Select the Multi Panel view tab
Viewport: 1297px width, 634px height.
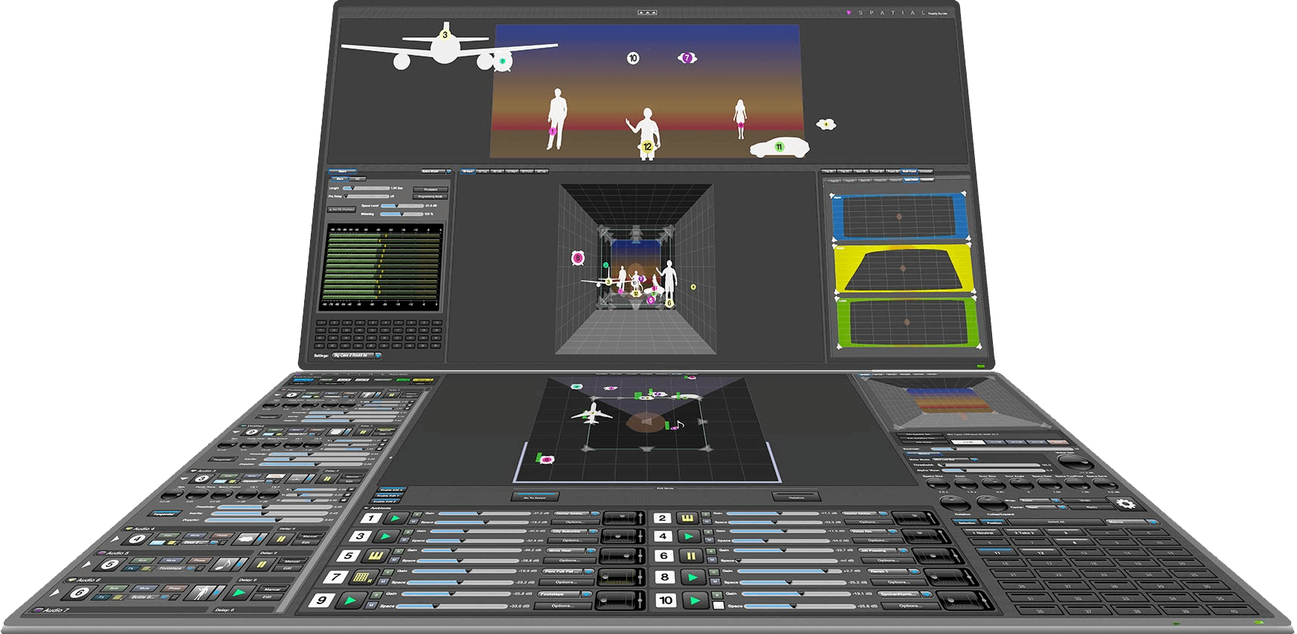909,172
